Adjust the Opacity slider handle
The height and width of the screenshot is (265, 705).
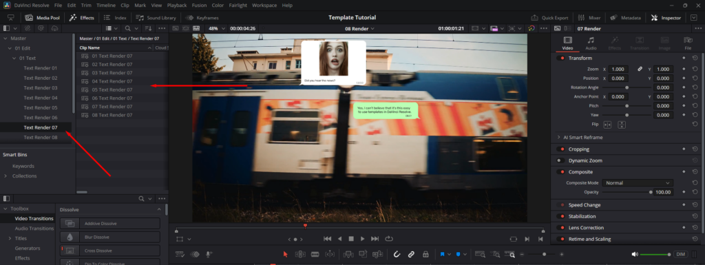(x=651, y=192)
